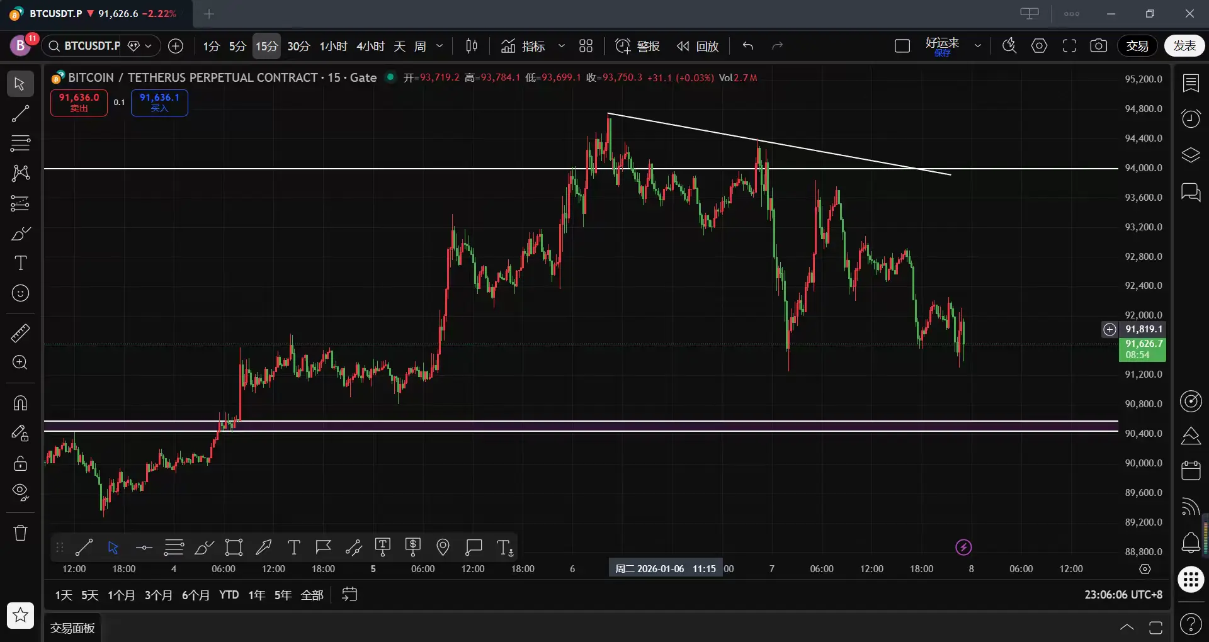Switch to the 5分 timeframe
Image resolution: width=1209 pixels, height=642 pixels.
point(237,46)
